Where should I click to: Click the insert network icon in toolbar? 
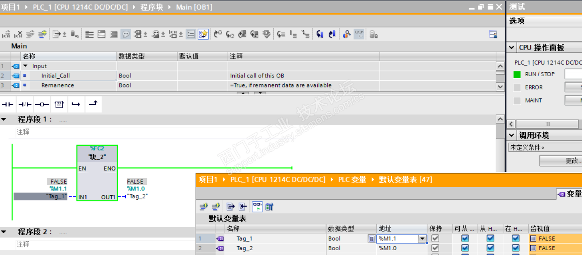click(x=6, y=35)
